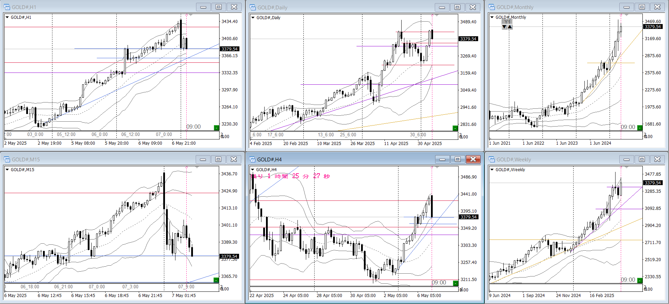Click the '6 May 21:00' date on H1 axis

click(x=184, y=143)
